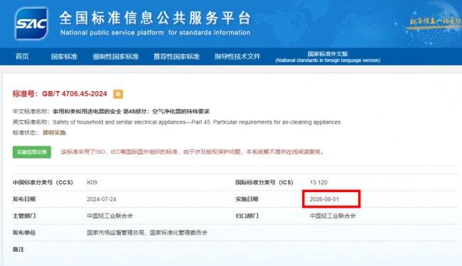Screen dimensions: 462x266
Task: Click 中国轻工业联合会 under 归口部门
Action: tap(333, 216)
